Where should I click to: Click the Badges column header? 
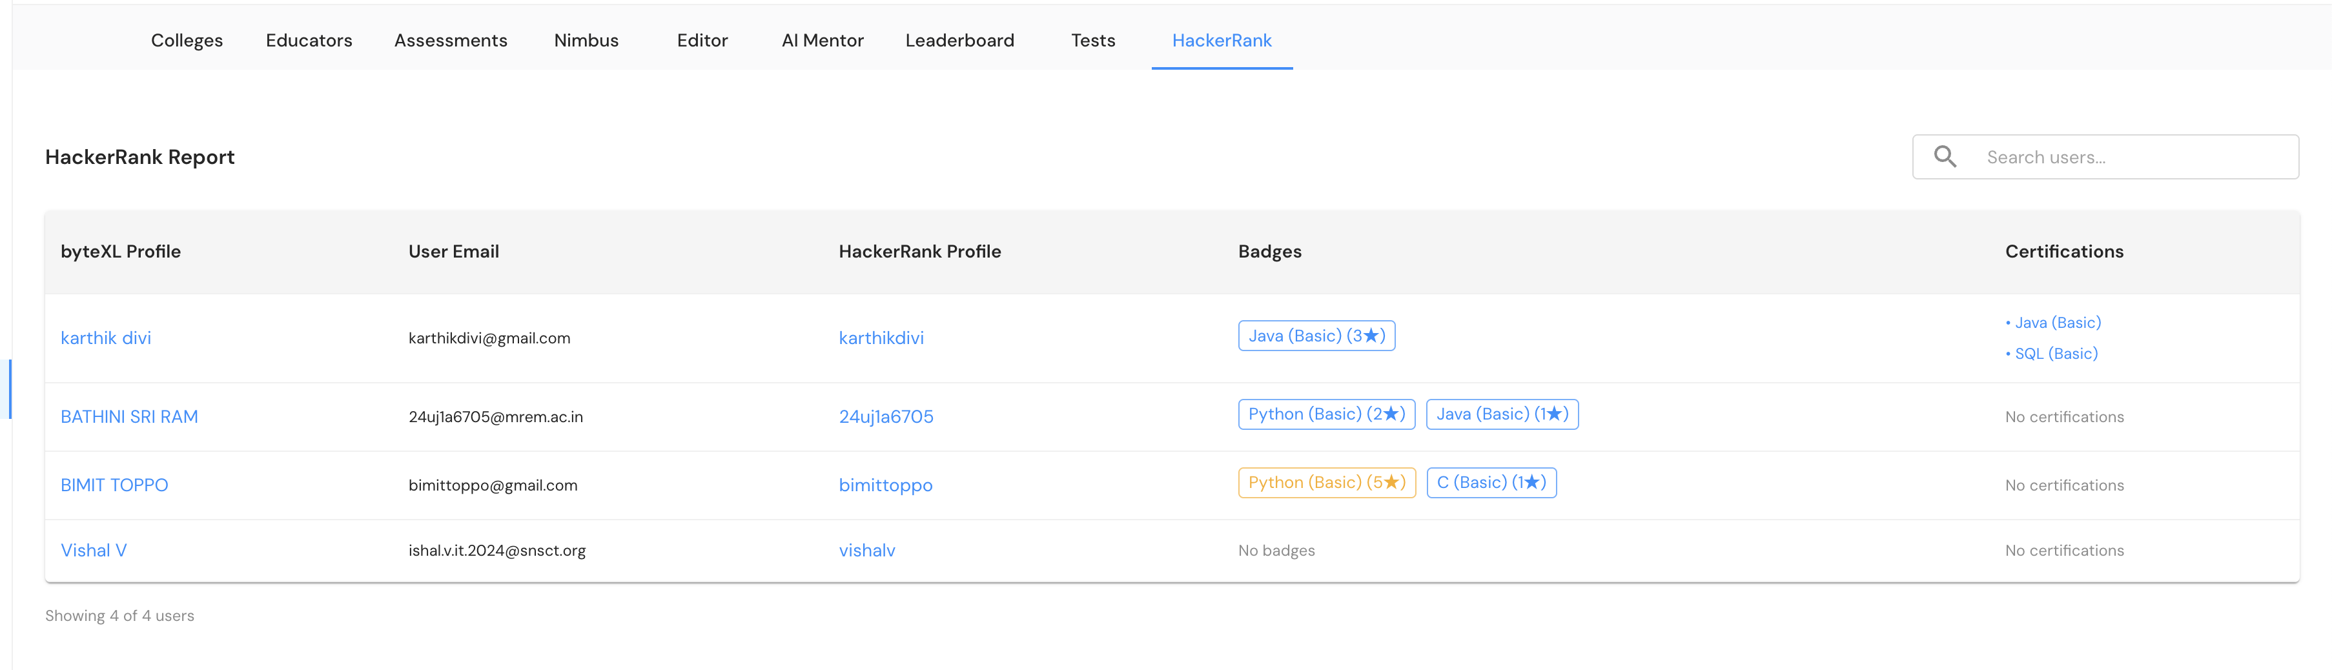pos(1269,252)
